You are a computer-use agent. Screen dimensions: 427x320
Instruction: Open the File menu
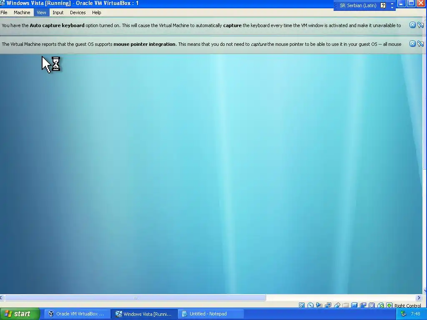(4, 12)
